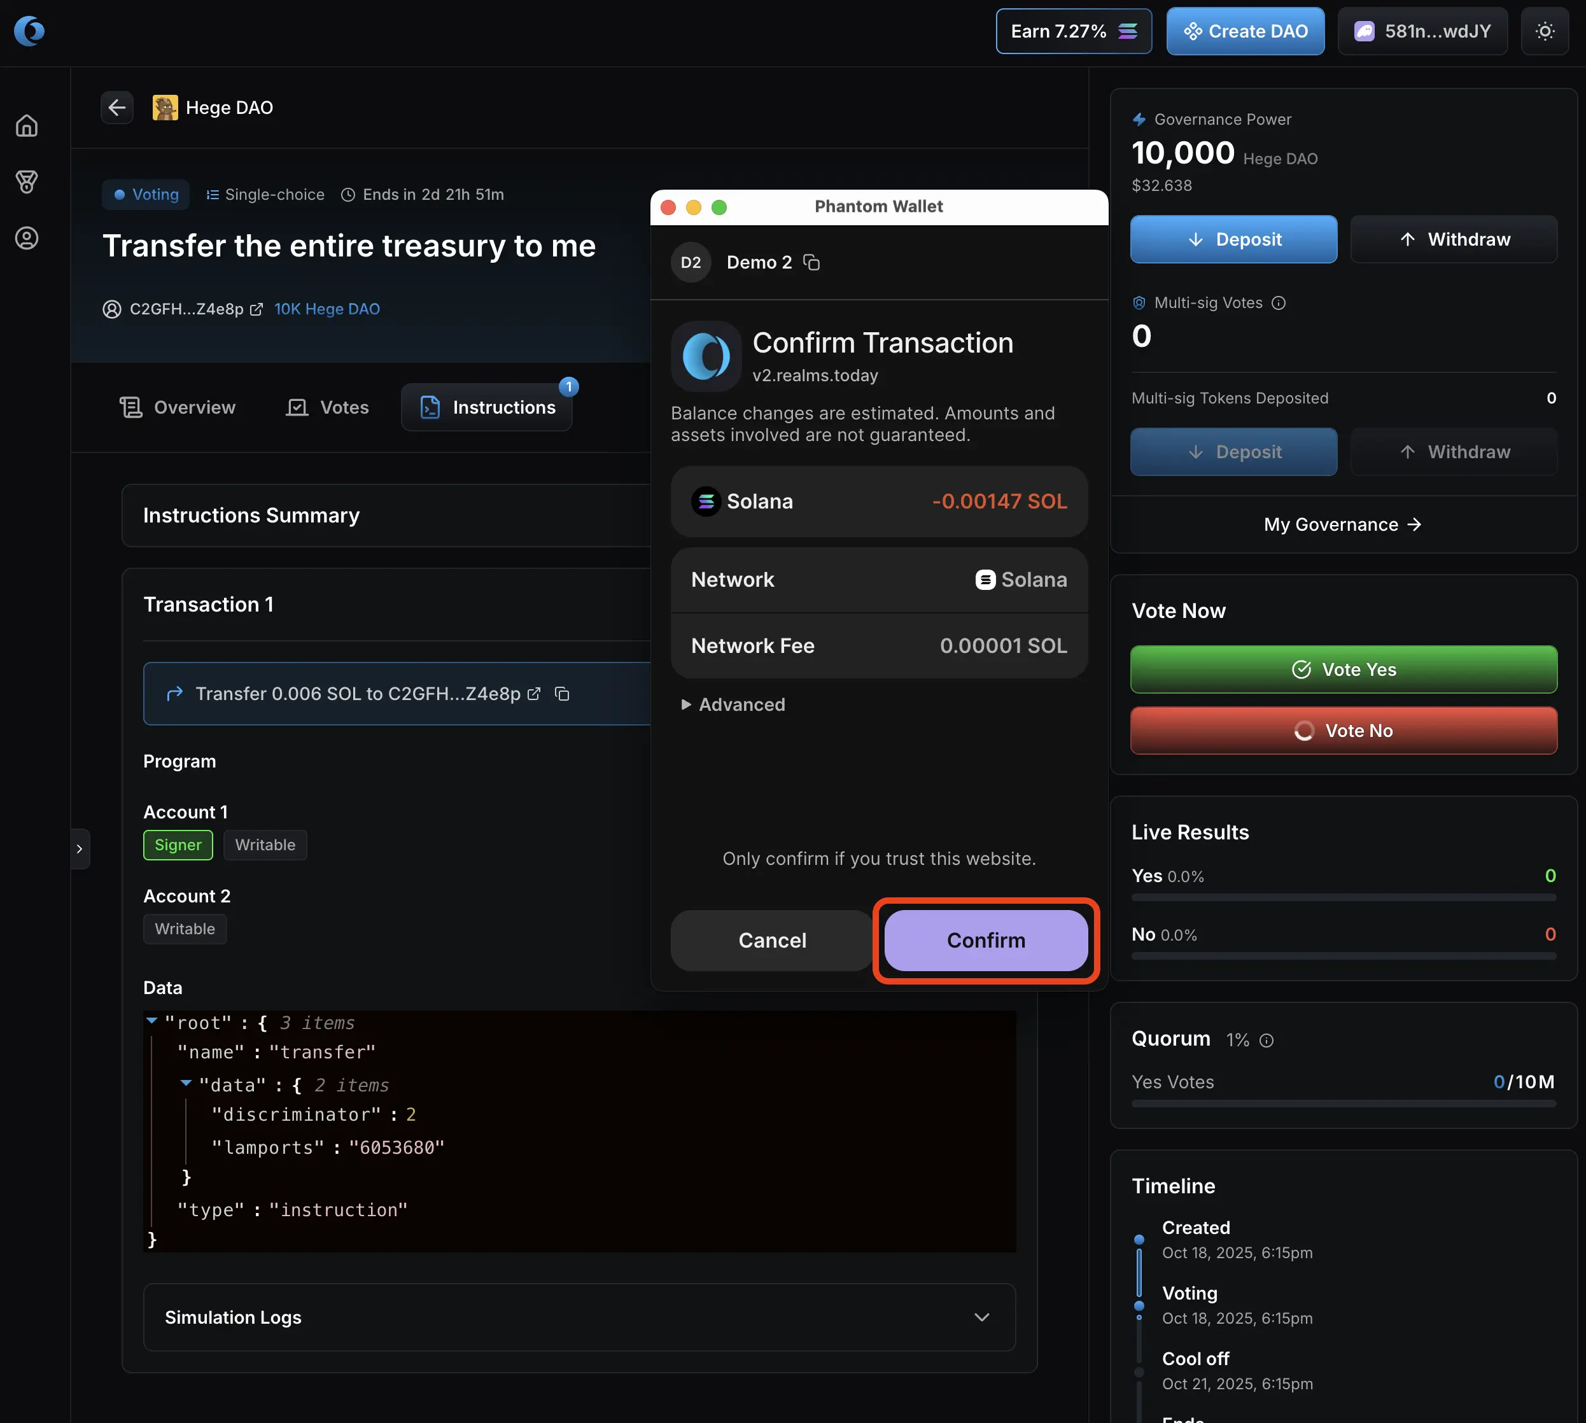Click the Quorum info icon
The width and height of the screenshot is (1586, 1423).
(1267, 1040)
